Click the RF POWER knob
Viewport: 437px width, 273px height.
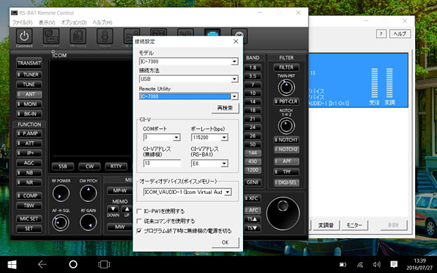tap(61, 193)
